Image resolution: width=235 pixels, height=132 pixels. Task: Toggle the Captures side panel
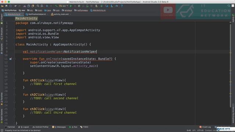[1, 49]
